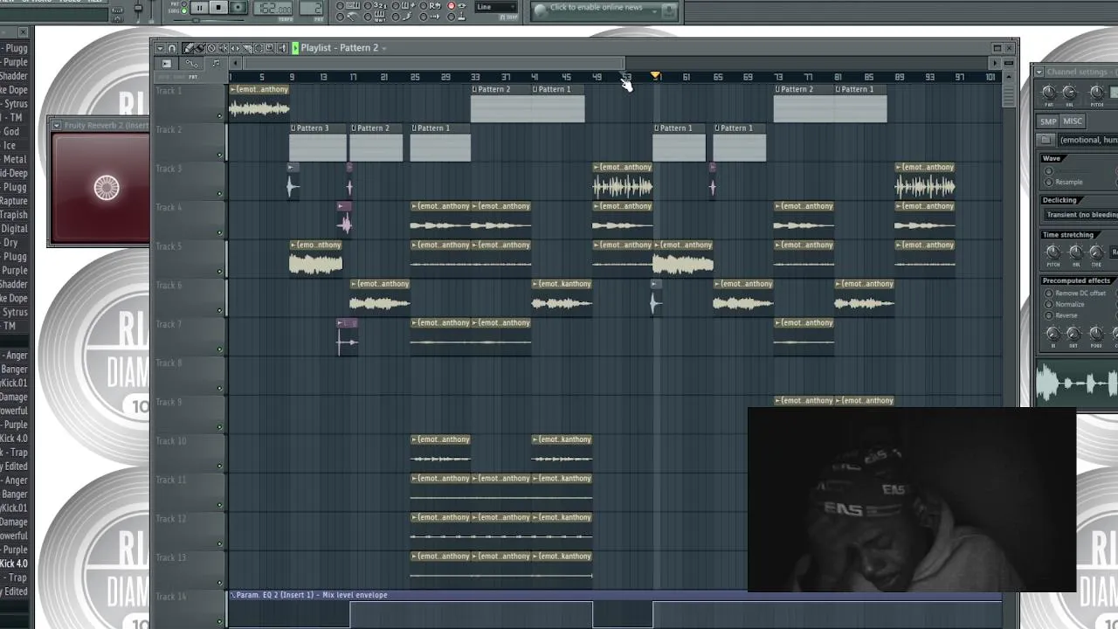This screenshot has width=1118, height=629.
Task: Activate the Zoom tool in Playlist toolbar
Action: click(x=270, y=48)
